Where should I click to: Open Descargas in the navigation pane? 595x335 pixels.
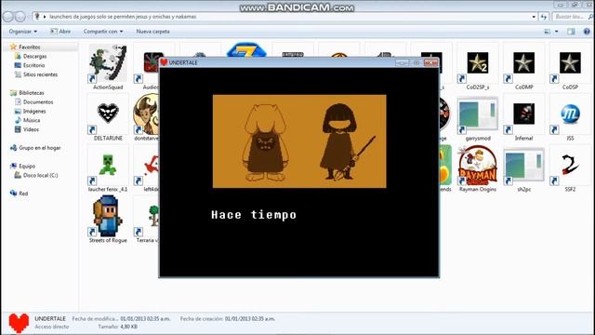coord(34,56)
